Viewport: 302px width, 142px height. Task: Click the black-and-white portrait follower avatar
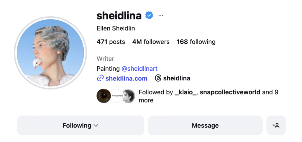click(129, 96)
